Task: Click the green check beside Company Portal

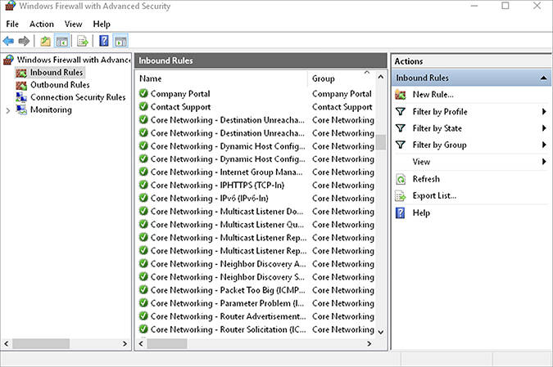Action: (143, 93)
